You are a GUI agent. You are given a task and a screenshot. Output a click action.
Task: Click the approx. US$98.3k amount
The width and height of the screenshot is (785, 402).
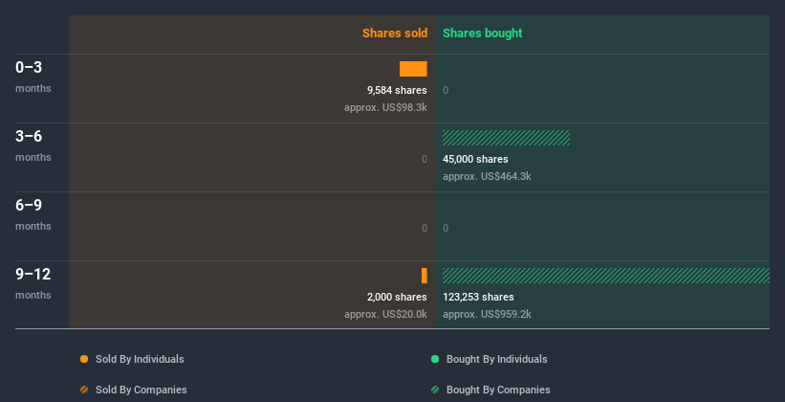[385, 107]
